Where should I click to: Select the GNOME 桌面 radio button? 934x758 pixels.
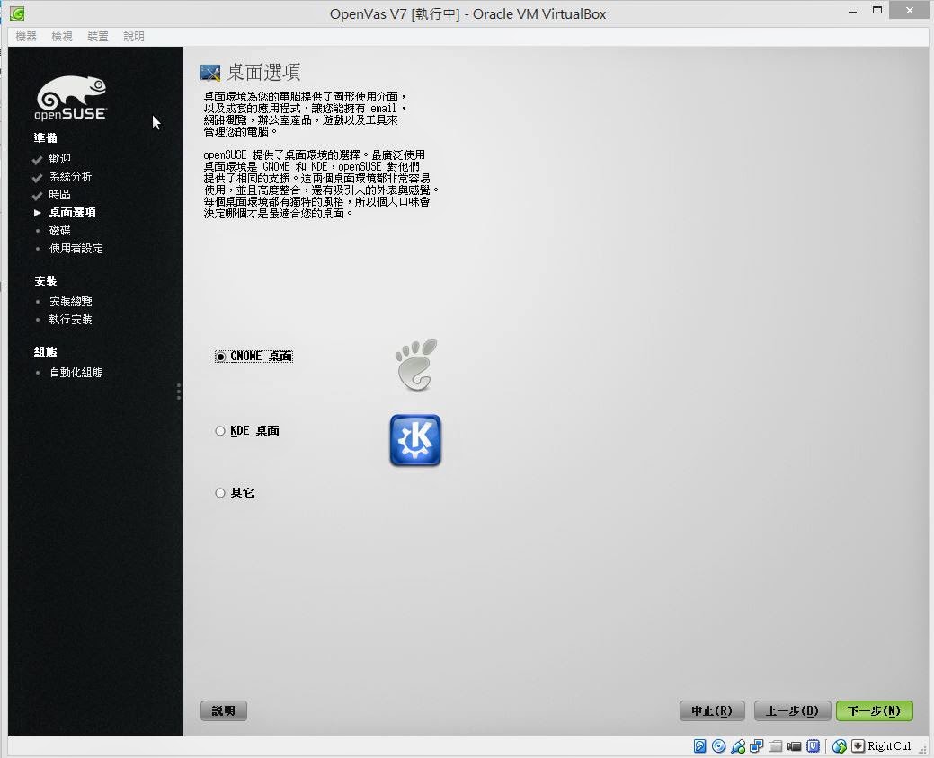point(220,357)
